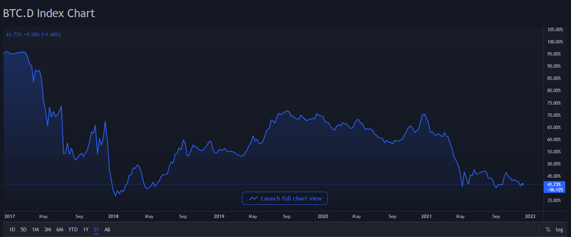Click the chart line icon in Launch button

(253, 198)
